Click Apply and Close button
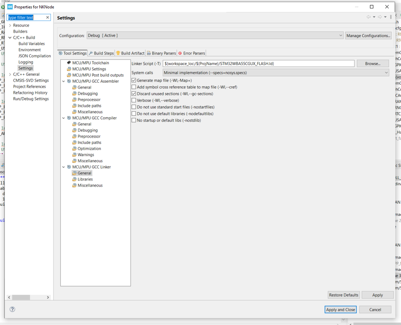This screenshot has height=325, width=401. click(x=340, y=309)
